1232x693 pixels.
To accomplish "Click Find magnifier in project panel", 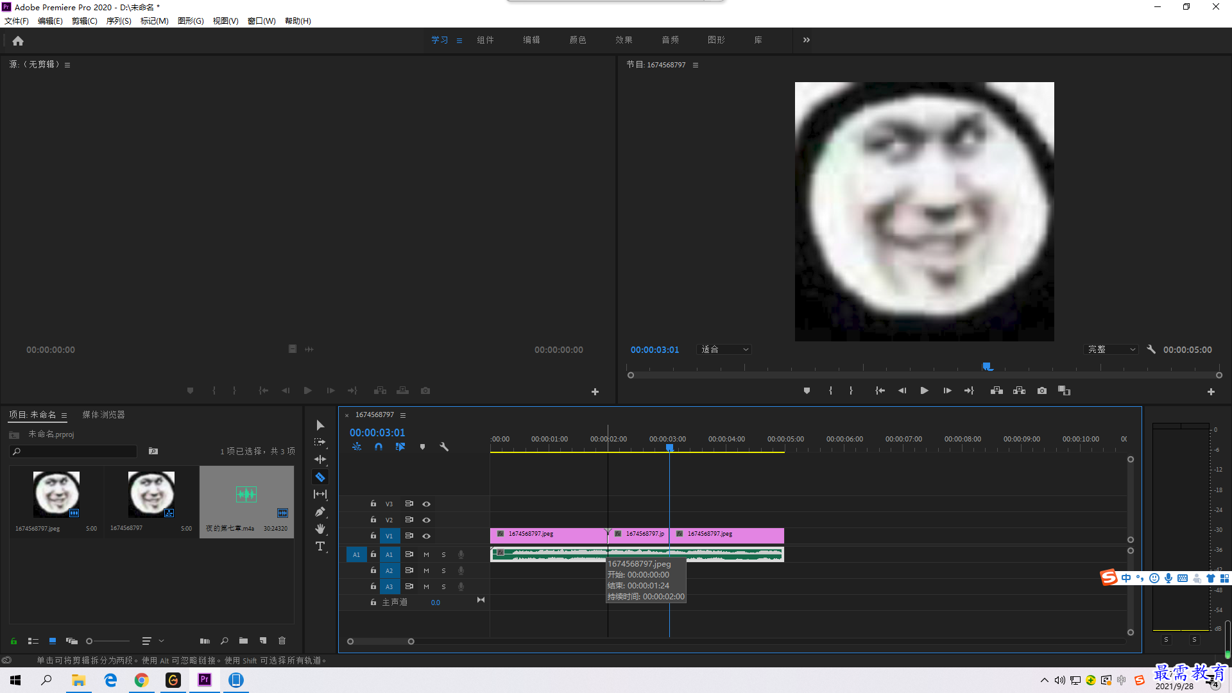I will 224,641.
